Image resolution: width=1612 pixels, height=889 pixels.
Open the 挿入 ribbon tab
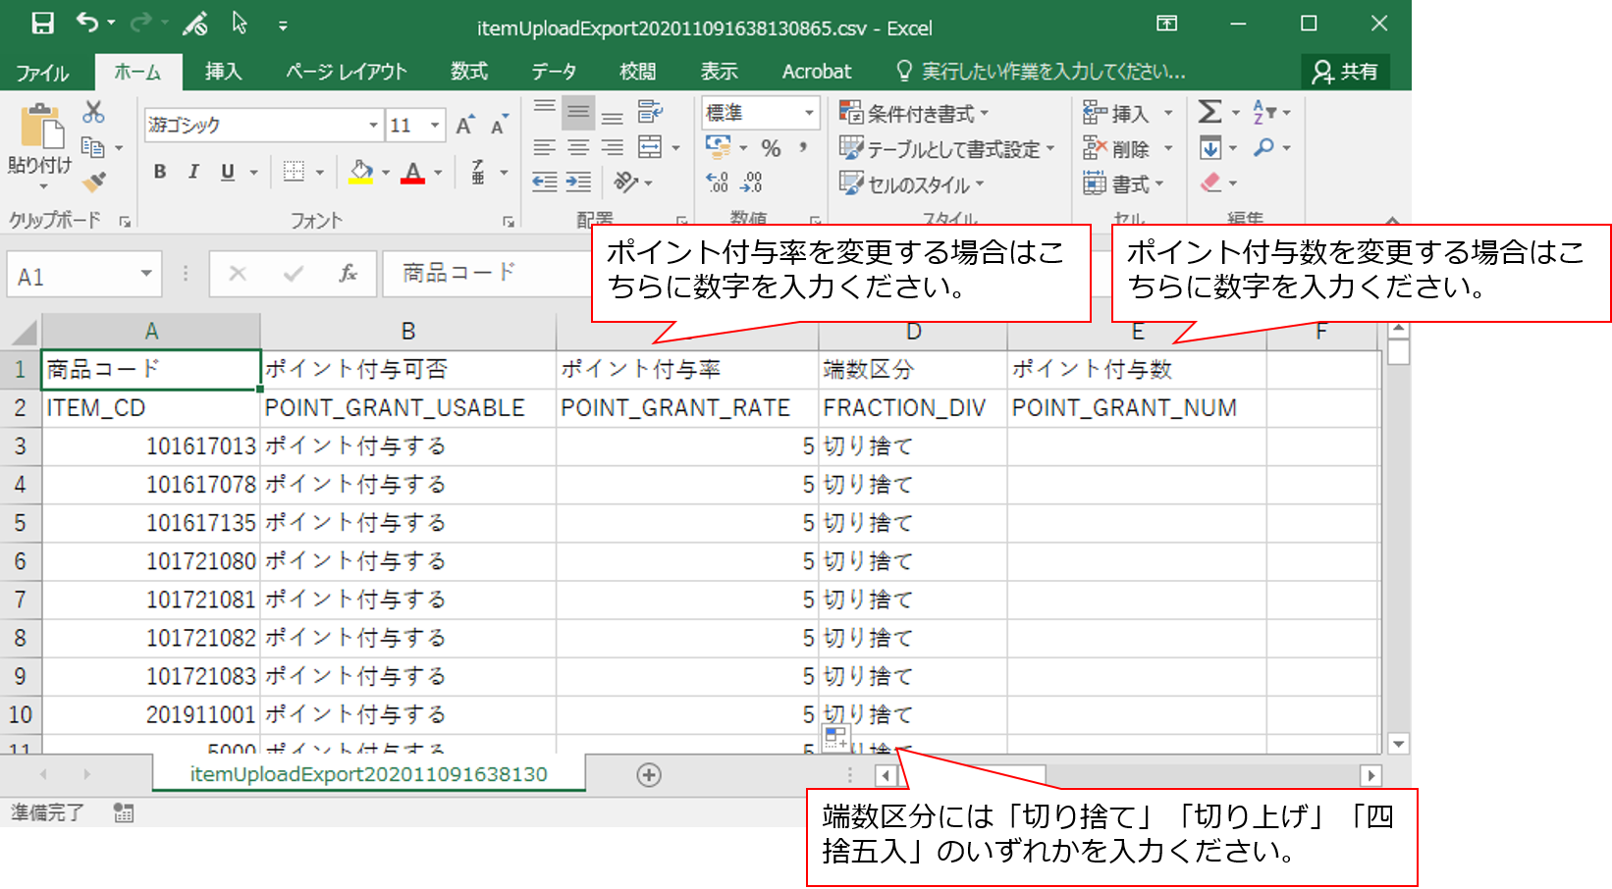click(223, 72)
